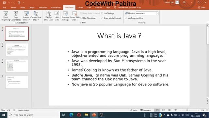
Task: Switch to the Home tab
Action: [14, 8]
